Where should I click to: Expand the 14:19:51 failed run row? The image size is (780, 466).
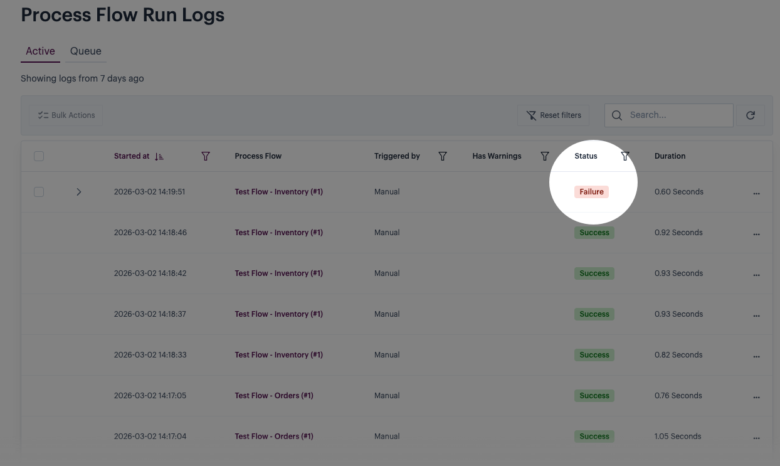tap(79, 192)
